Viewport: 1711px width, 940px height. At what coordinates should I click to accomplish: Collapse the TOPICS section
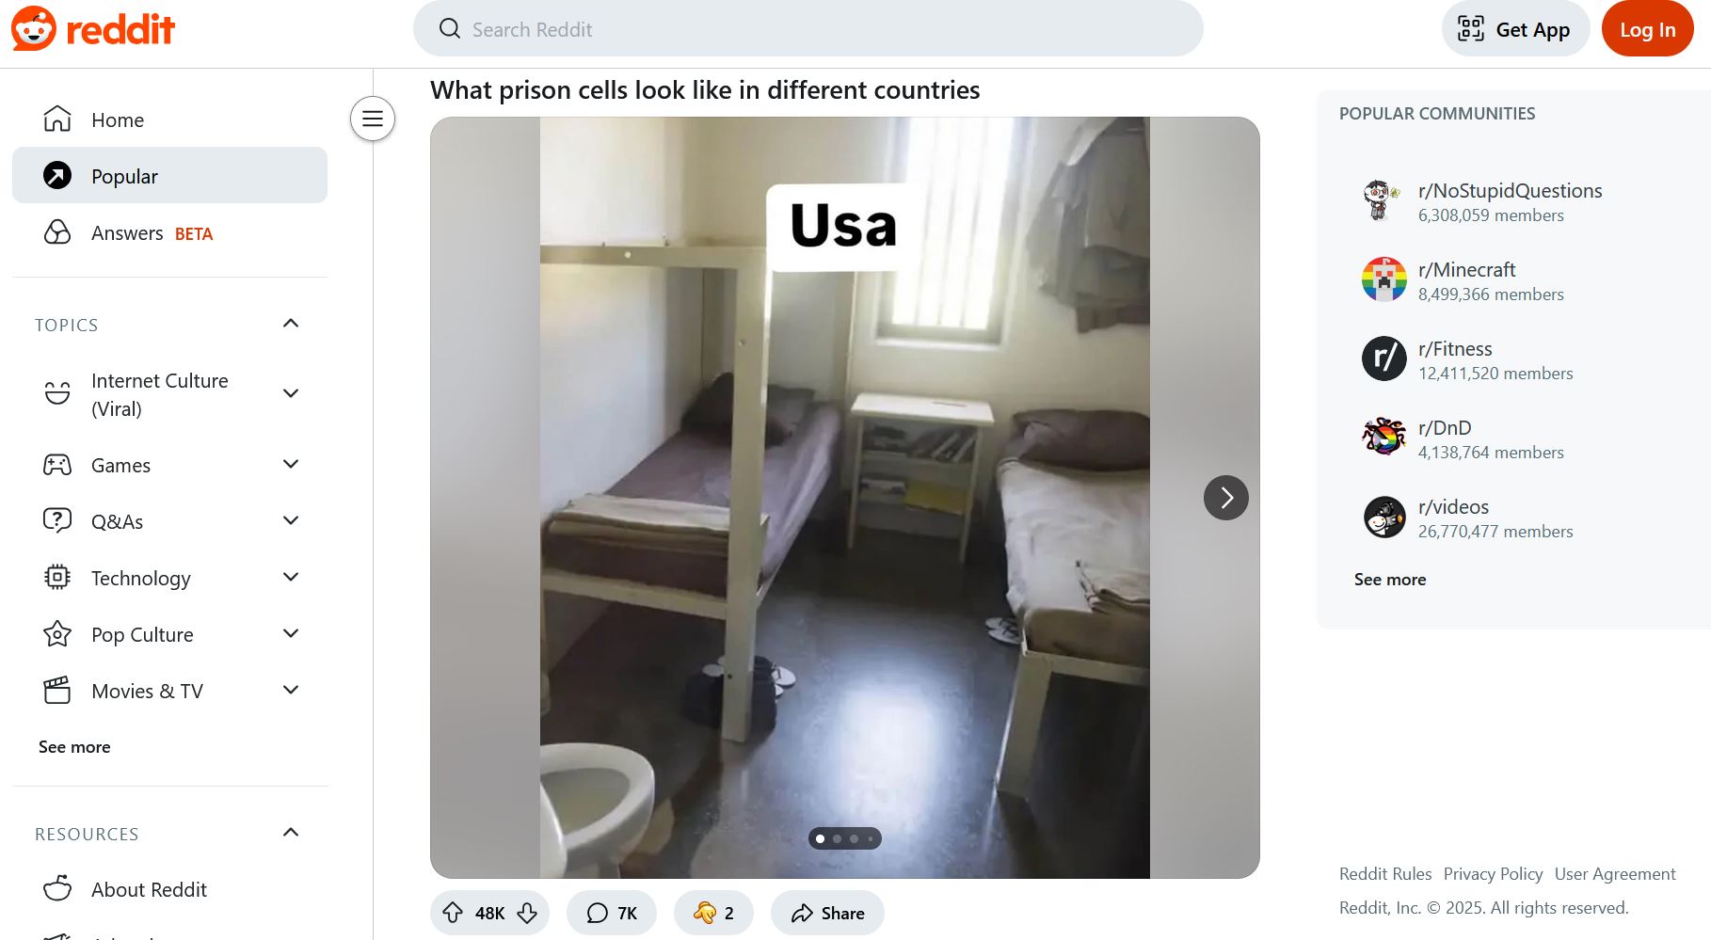[291, 324]
